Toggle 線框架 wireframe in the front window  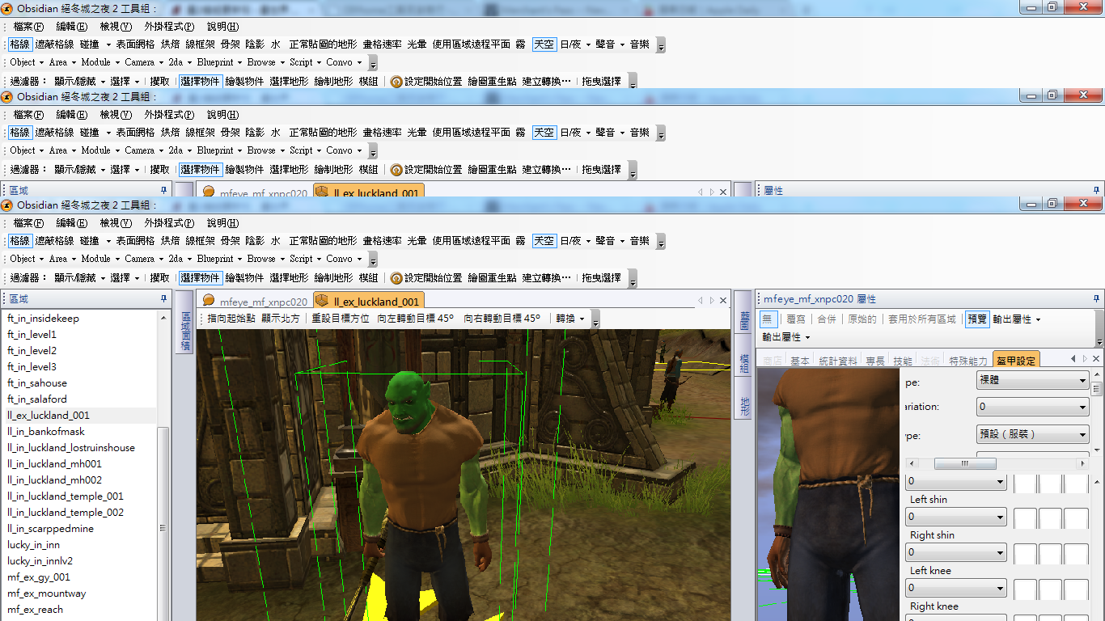(200, 241)
